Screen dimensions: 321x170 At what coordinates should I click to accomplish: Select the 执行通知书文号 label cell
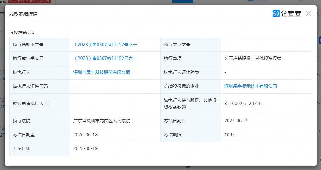[39, 45]
